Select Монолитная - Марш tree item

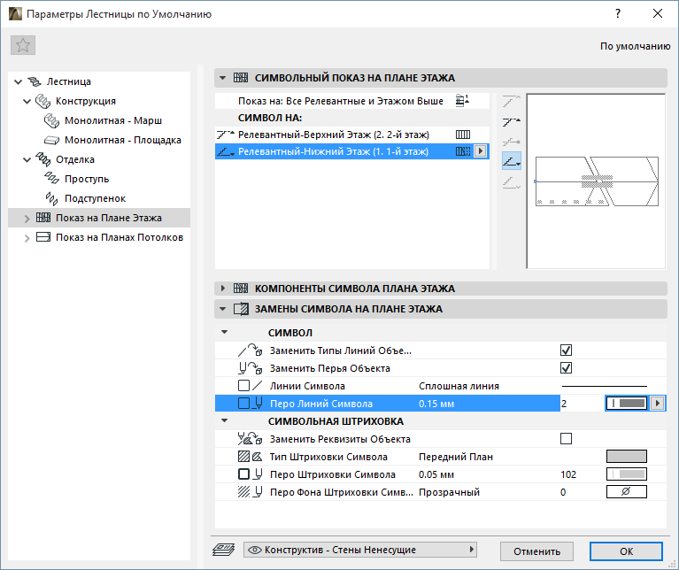[113, 120]
